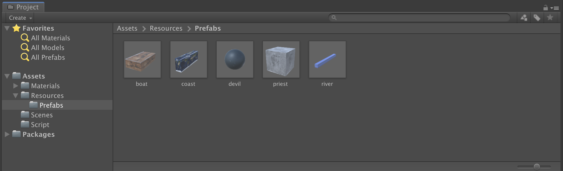Screen dimensions: 563x171
Task: Collapse the Resources folder arrow
Action: click(16, 96)
